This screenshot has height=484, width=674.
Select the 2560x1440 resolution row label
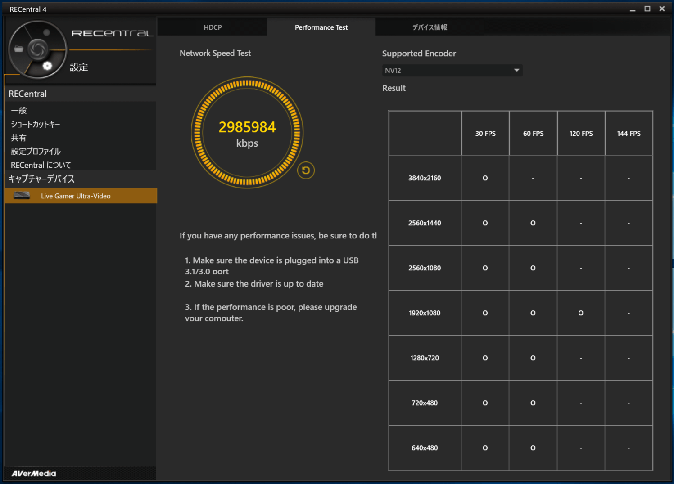coord(425,223)
